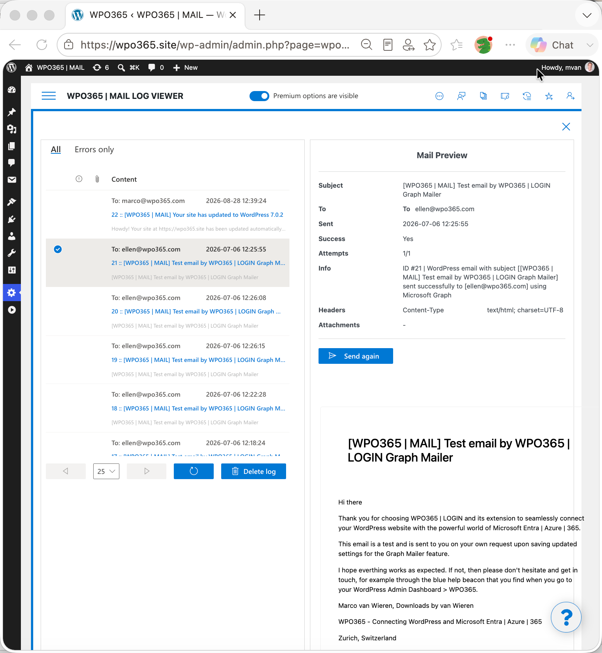Open Comments sidebar icon

[12, 163]
